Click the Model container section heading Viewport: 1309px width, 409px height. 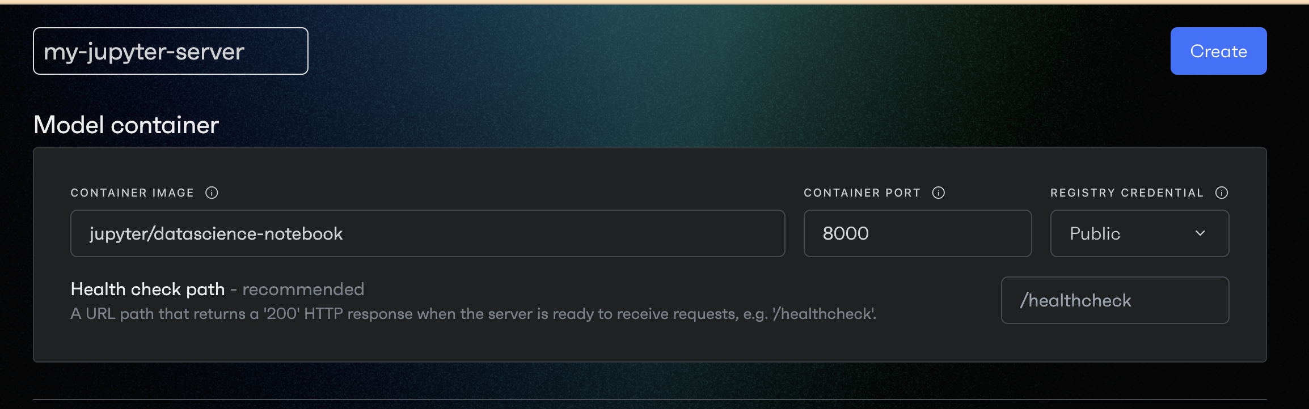pyautogui.click(x=126, y=125)
